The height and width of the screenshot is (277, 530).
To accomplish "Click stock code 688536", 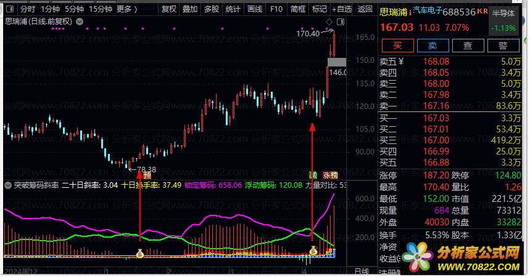I will click(459, 12).
